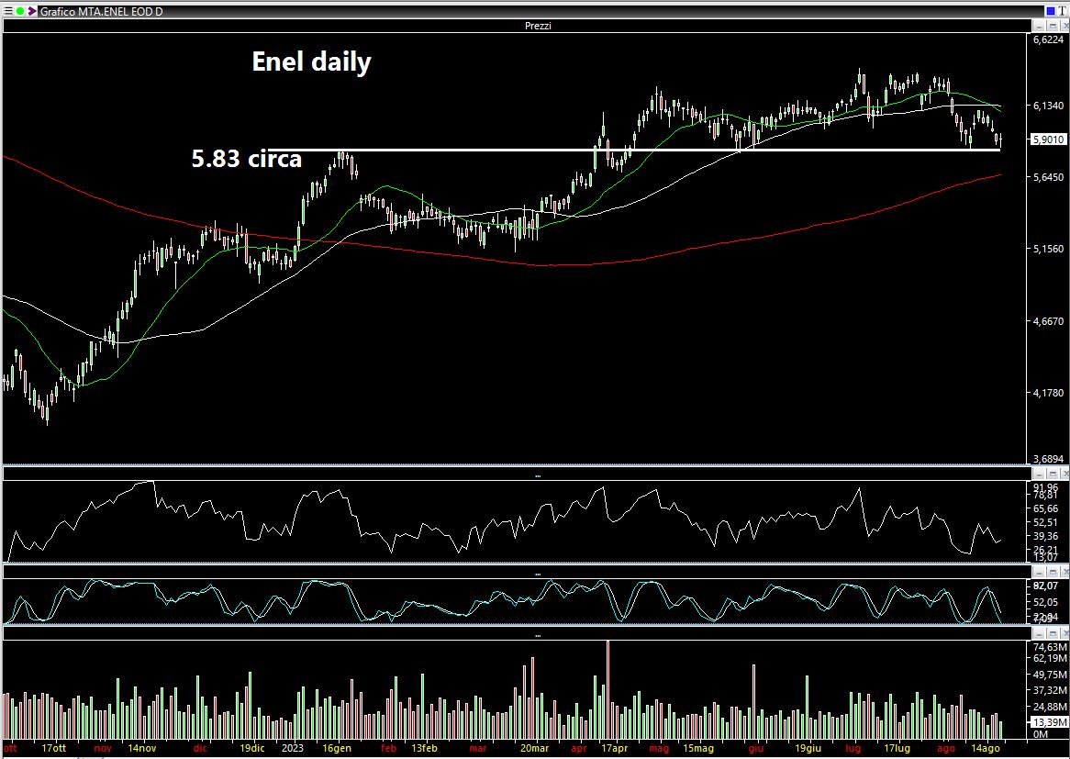This screenshot has height=759, width=1070.
Task: Minimize the Prezzi price panel
Action: pos(1040,26)
